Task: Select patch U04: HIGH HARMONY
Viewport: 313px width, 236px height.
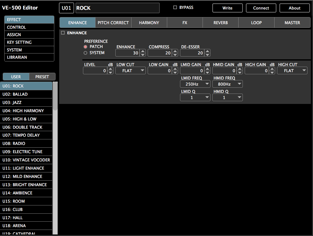Action: 26,111
